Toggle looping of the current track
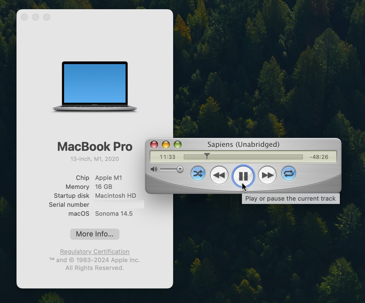 [288, 174]
